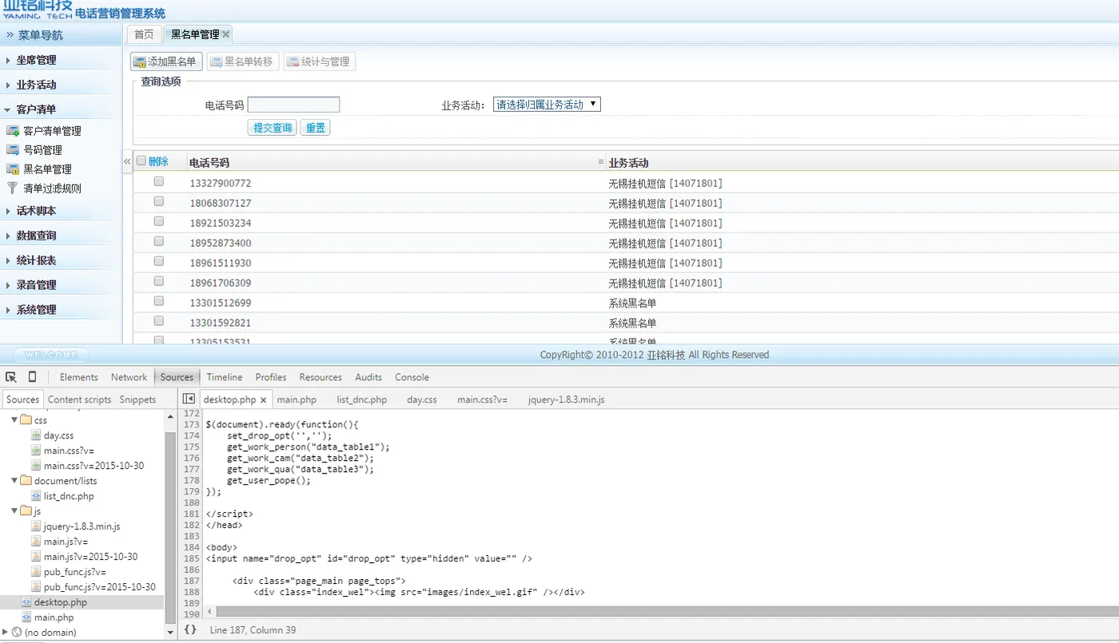Check the row for 18961706309
This screenshot has width=1119, height=643.
158,281
